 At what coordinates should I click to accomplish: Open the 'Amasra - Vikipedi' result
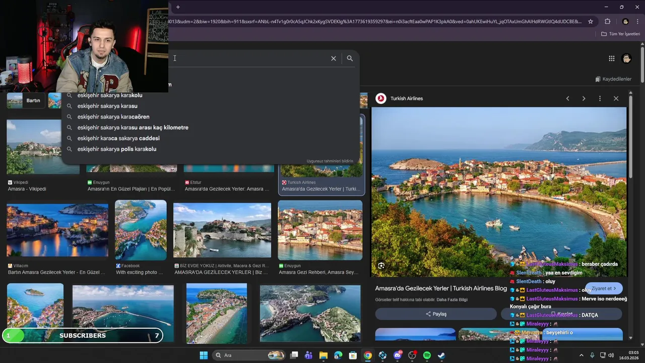click(x=27, y=189)
